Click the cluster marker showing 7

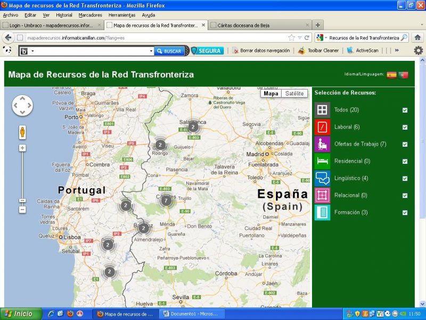click(166, 201)
